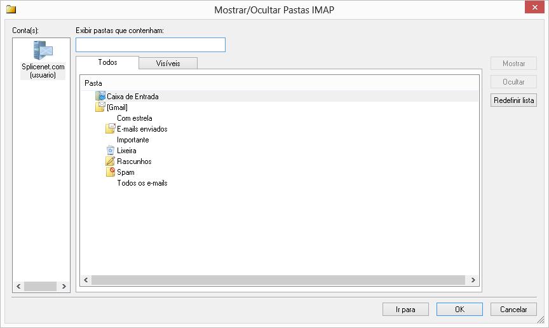Click the accounts panel scrollbar thumb
The height and width of the screenshot is (328, 549).
[x=40, y=286]
